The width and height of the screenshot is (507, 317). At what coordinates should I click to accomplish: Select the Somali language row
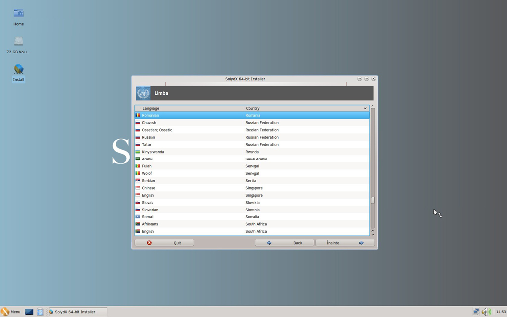point(252,217)
